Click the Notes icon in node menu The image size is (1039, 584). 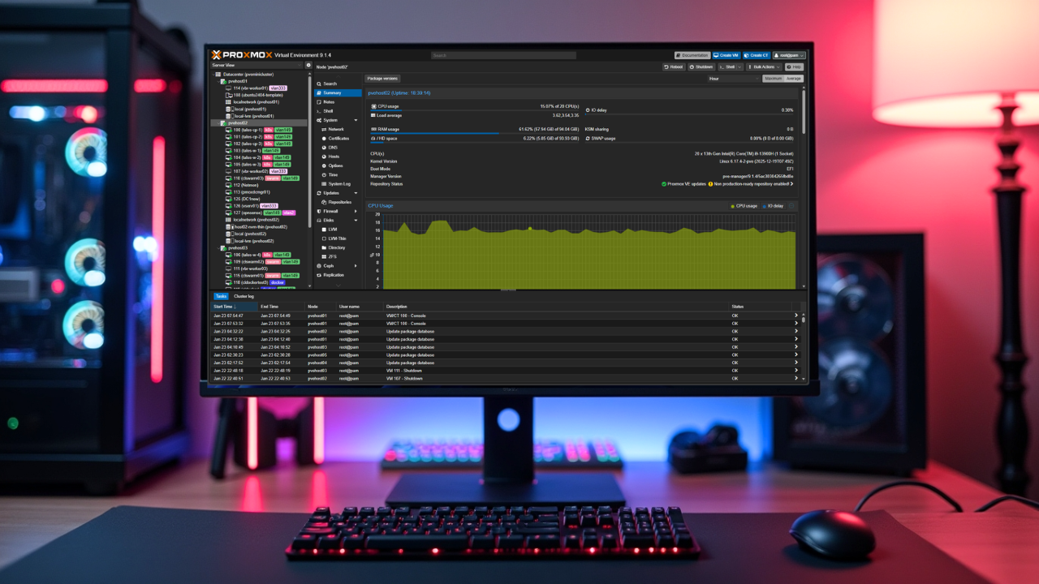pyautogui.click(x=320, y=102)
